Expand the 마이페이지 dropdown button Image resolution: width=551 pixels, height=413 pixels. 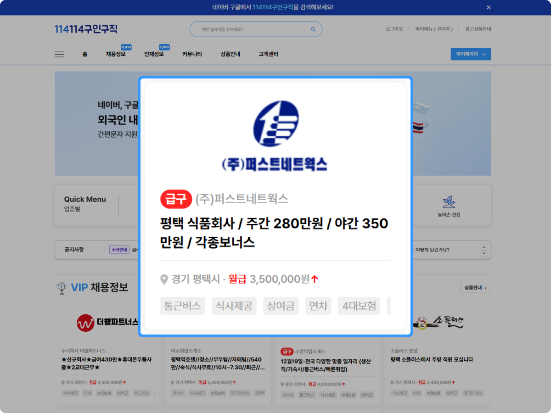tap(471, 54)
